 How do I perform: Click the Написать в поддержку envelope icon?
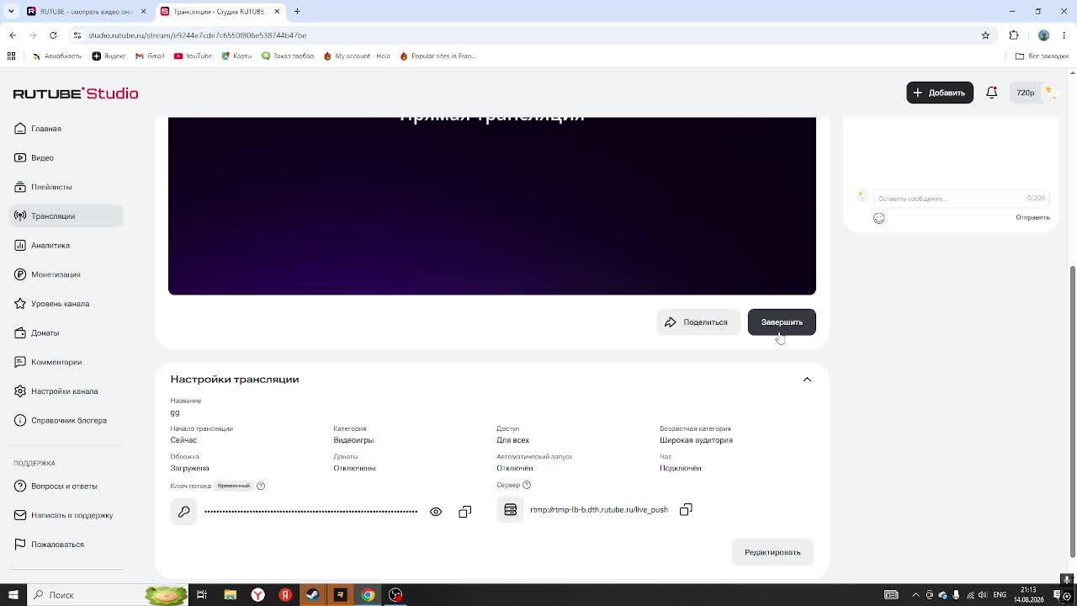click(20, 515)
